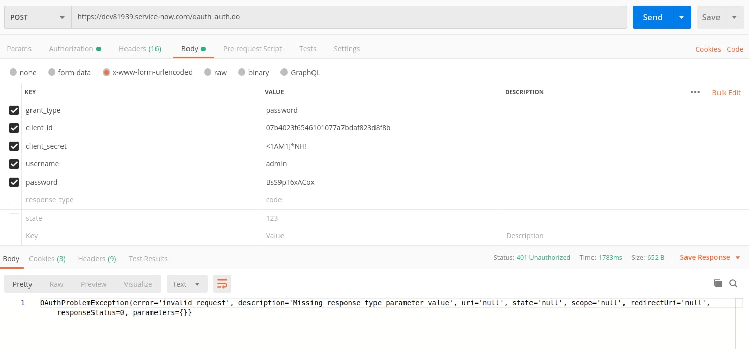Uncheck the client_secret parameter
Viewport: 749px width, 349px height.
[14, 146]
